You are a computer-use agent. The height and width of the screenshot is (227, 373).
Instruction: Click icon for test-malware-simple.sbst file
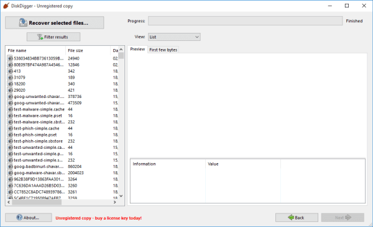(10, 122)
